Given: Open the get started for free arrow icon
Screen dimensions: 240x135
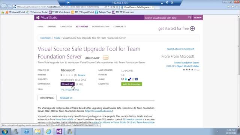Looking at the screenshot, I should [192, 28].
